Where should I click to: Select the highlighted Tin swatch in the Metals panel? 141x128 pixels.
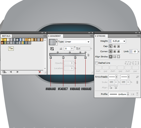pos(8,43)
